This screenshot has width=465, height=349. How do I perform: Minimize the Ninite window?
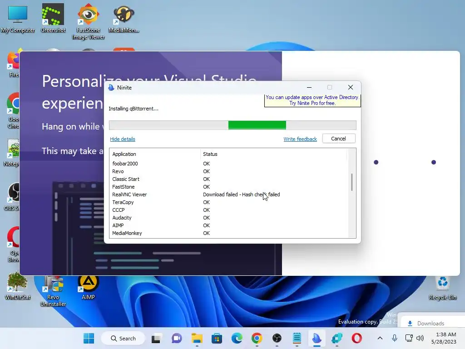(309, 87)
